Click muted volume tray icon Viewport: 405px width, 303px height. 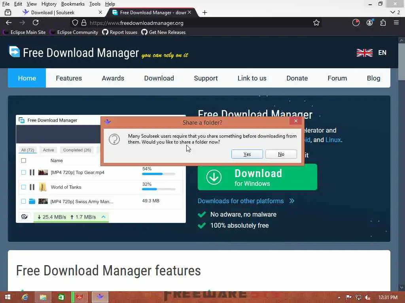[367, 297]
